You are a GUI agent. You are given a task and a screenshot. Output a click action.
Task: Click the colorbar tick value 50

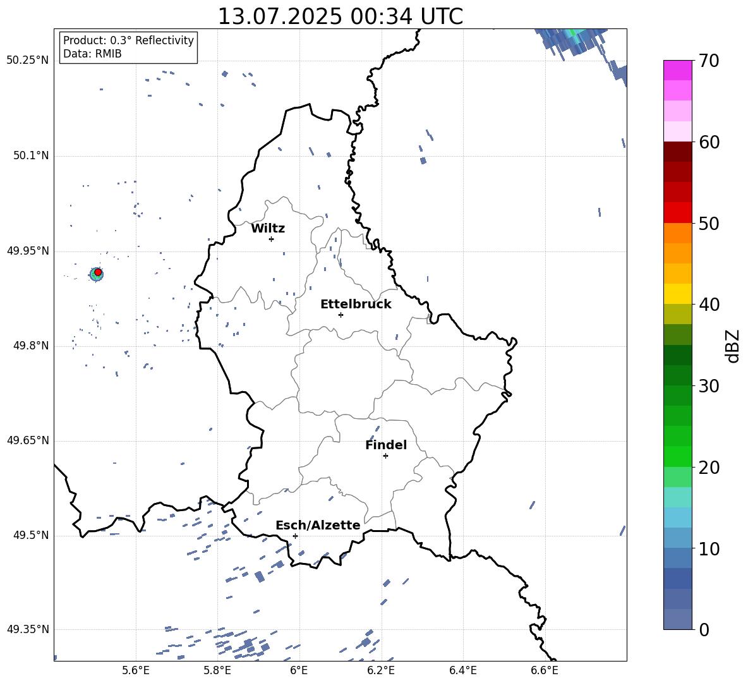click(709, 223)
